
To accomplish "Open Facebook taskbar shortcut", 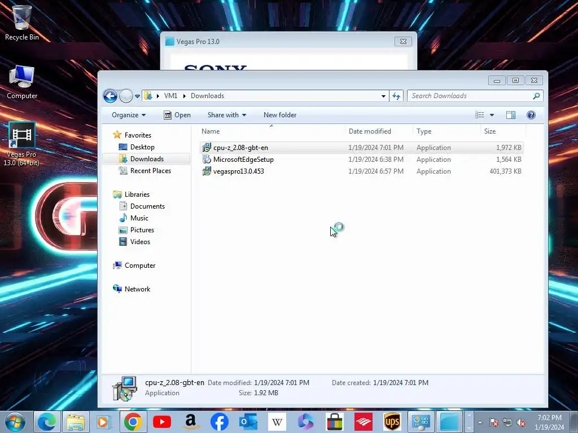I will point(220,422).
